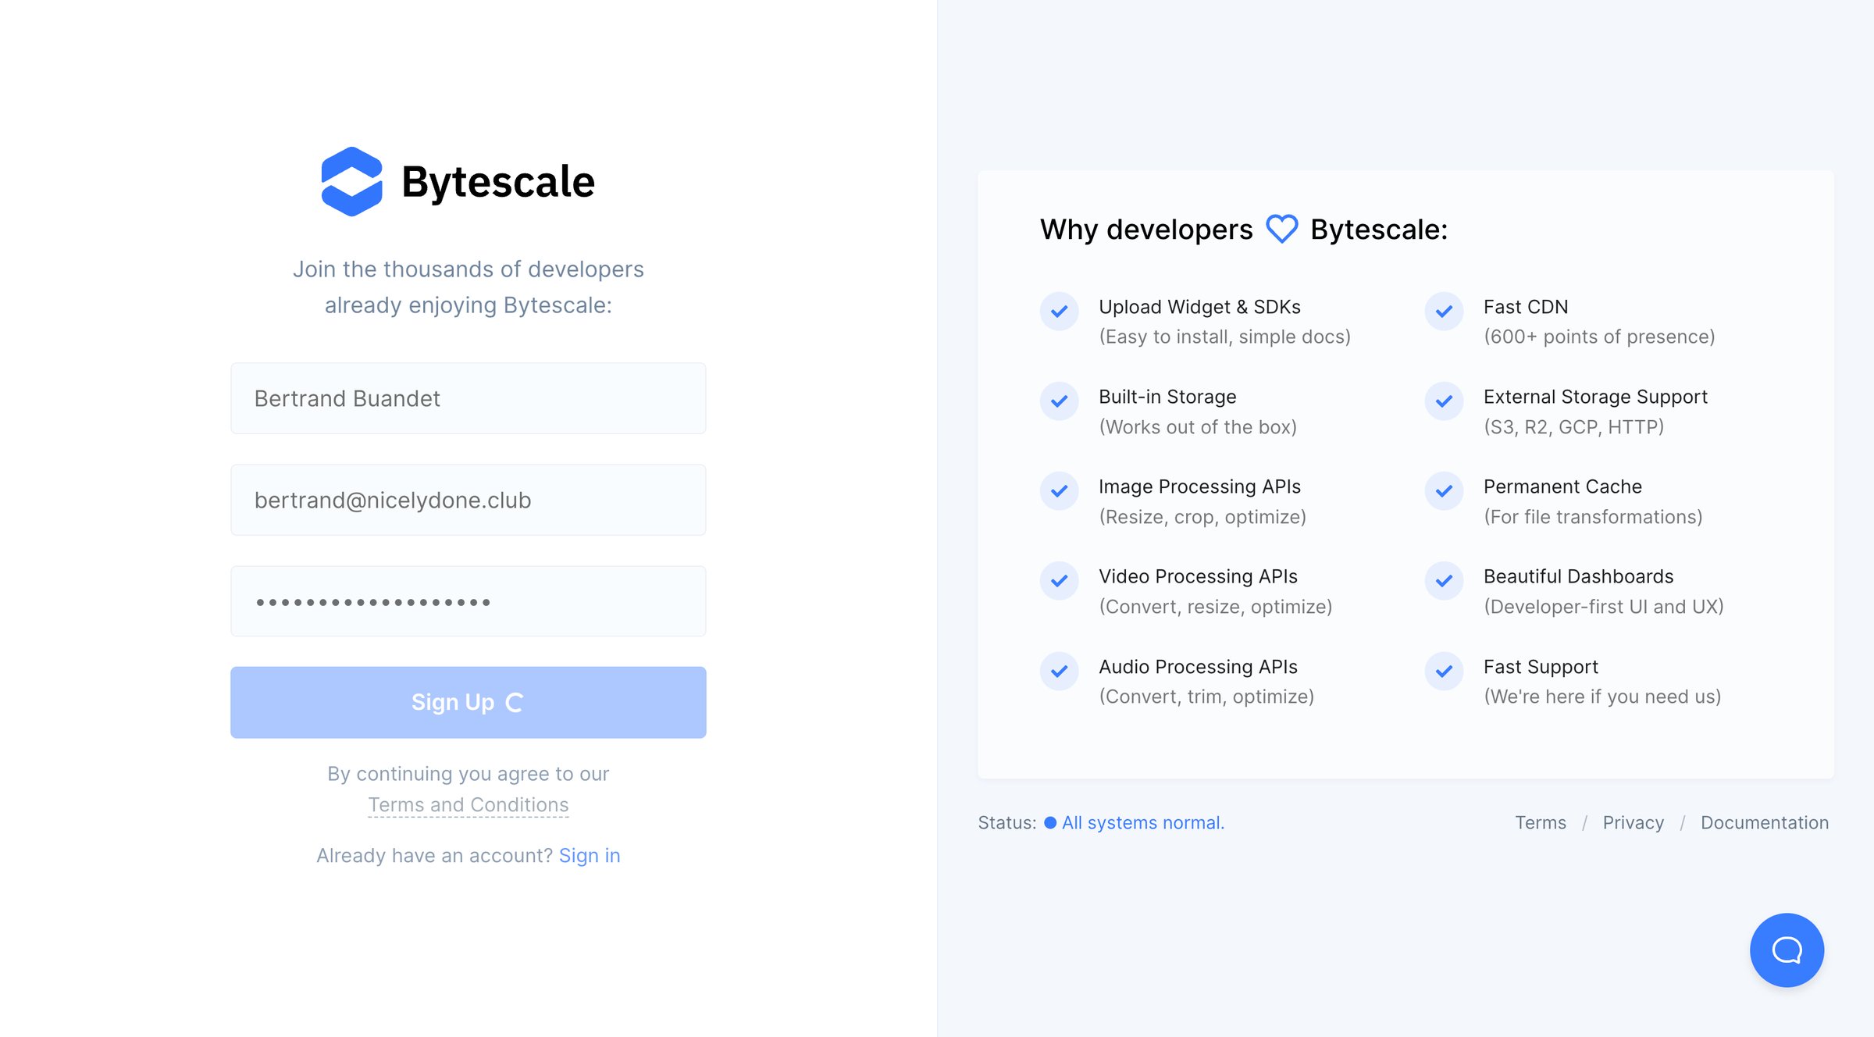Click the blue status dot indicator

tap(1050, 822)
